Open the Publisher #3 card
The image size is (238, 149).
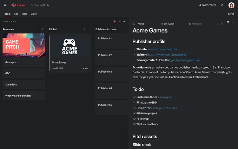click(112, 74)
